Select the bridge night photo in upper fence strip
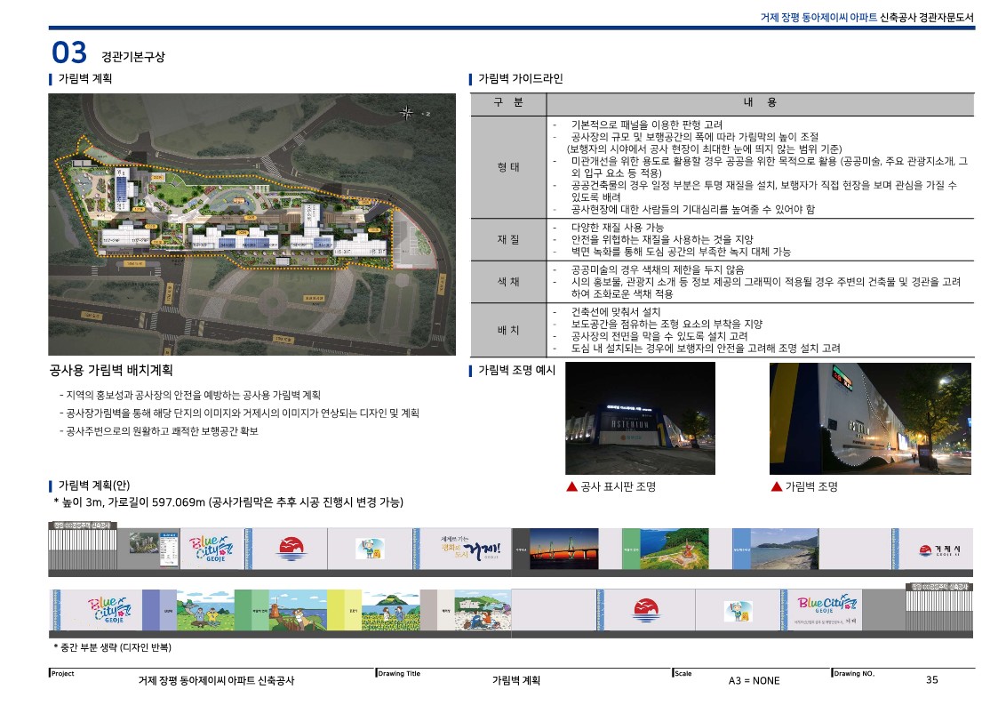998x706 pixels. pos(575,548)
